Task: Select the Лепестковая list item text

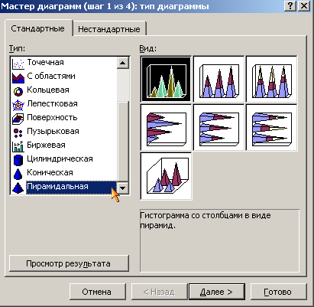Action: 52,103
